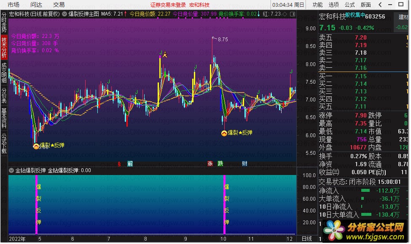
Task: Click the 8.75 high price label
Action: pos(223,40)
